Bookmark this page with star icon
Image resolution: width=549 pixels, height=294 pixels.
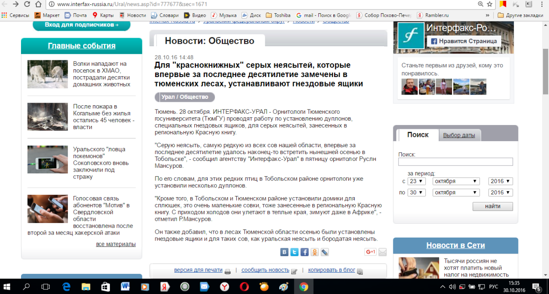(490, 4)
